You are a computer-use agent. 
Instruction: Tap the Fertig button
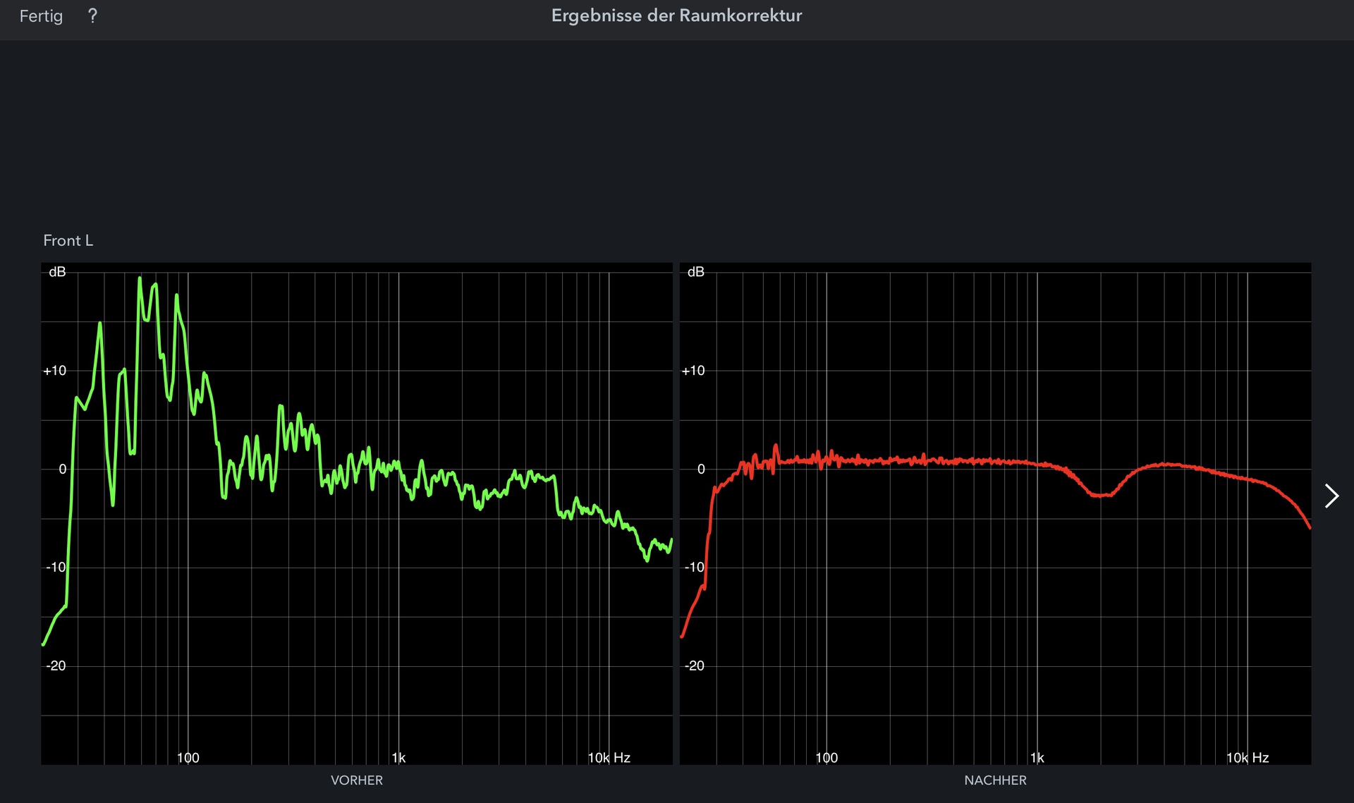pyautogui.click(x=41, y=16)
